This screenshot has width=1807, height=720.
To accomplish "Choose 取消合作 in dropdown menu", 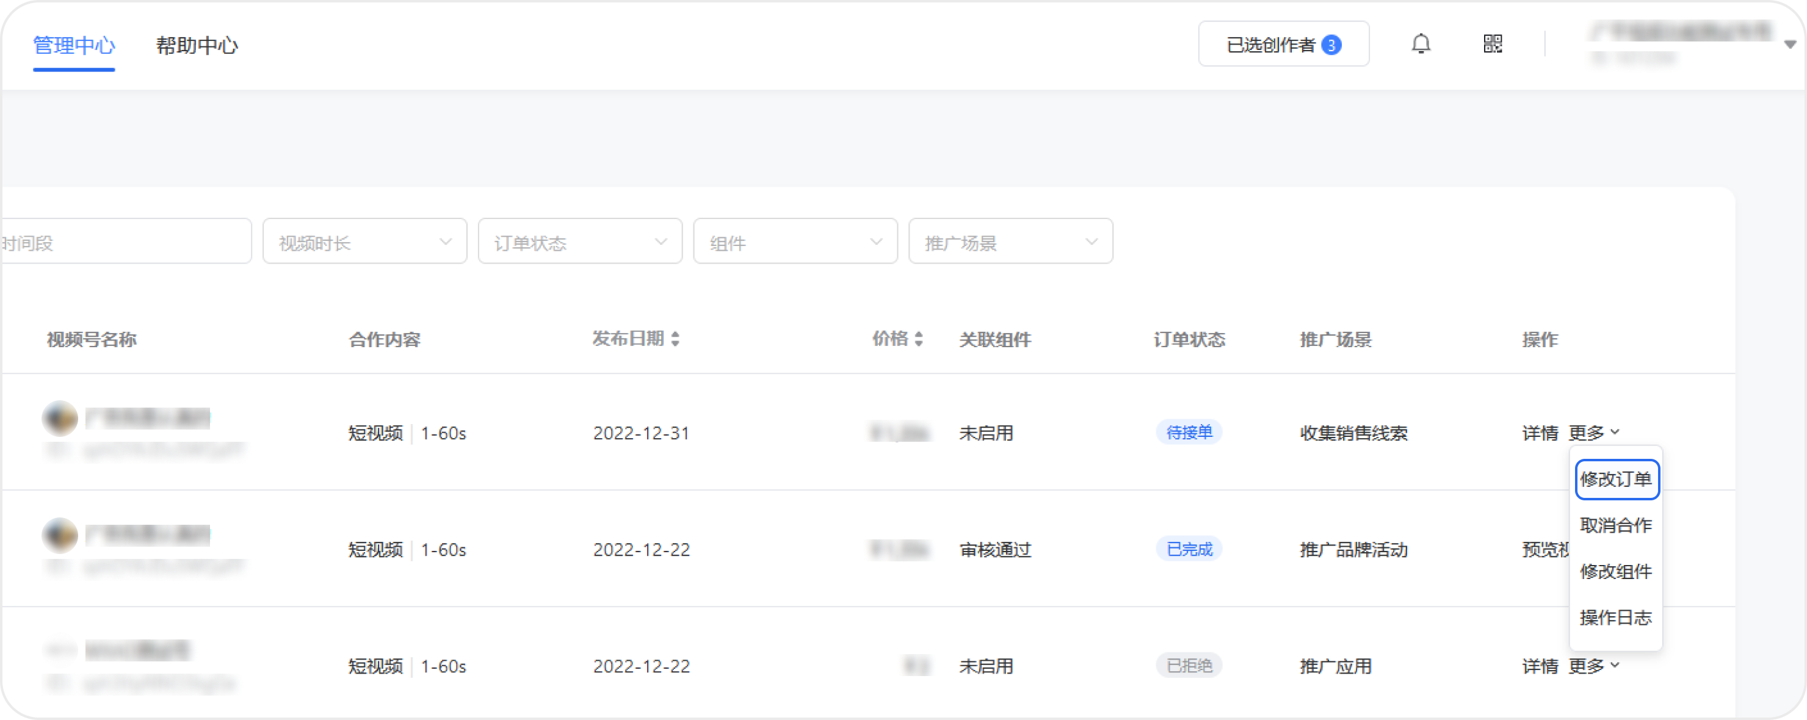I will (x=1616, y=525).
